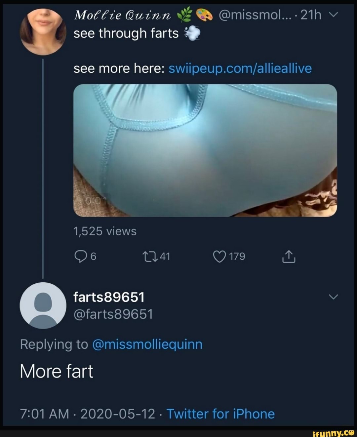
Task: Expand the chevron menu on Mollie's tweet
Action: coord(334,15)
